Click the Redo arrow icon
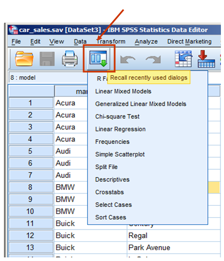224x261 pixels. 153,59
